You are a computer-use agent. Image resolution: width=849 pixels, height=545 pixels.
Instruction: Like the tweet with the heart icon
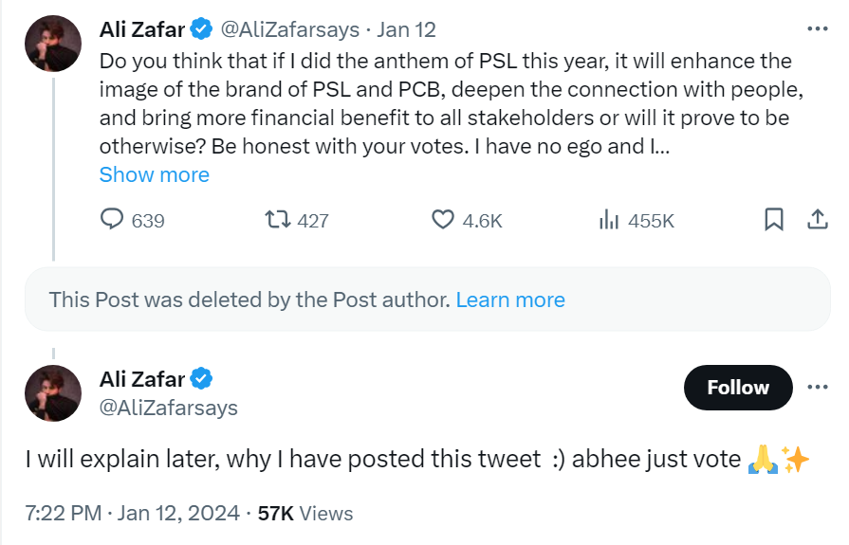pyautogui.click(x=443, y=220)
